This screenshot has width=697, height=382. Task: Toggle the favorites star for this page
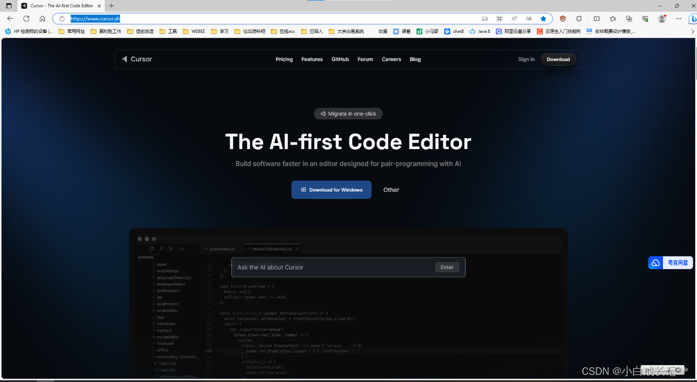[543, 18]
